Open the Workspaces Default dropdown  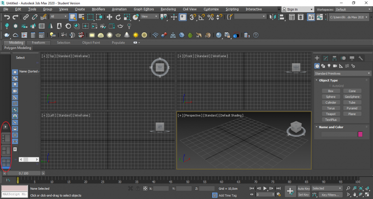353,9
